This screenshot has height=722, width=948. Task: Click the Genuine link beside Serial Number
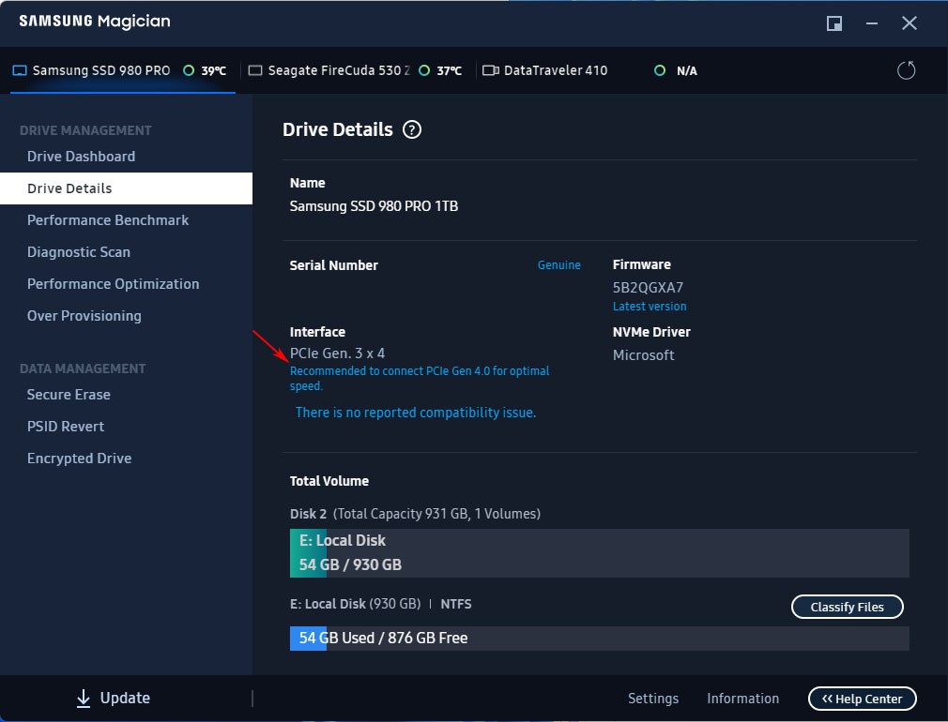(558, 264)
